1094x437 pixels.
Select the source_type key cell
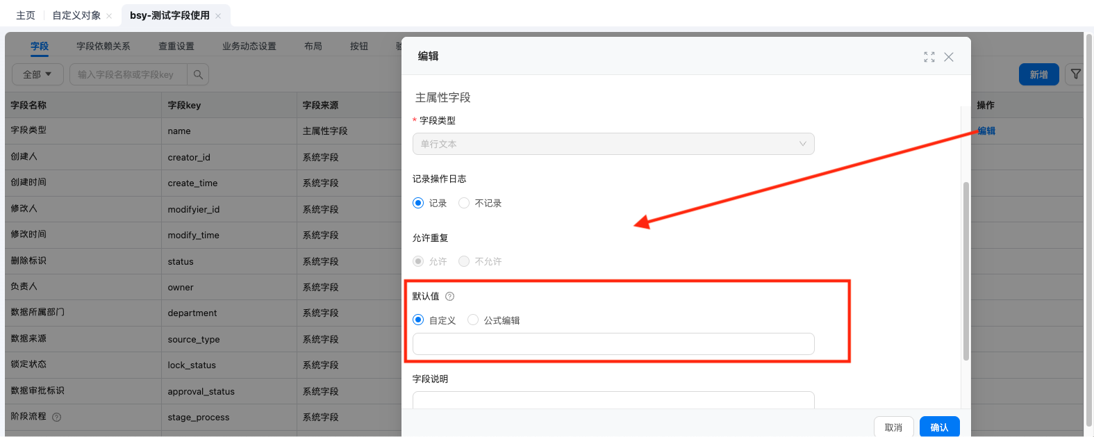point(194,340)
